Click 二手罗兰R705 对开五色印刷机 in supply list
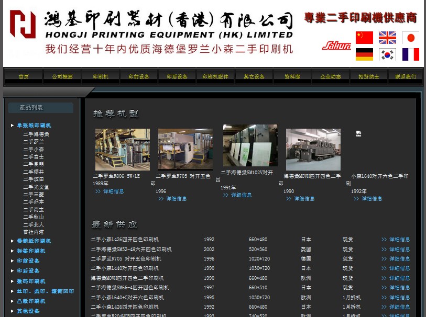The height and width of the screenshot is (317, 426). pos(126,259)
